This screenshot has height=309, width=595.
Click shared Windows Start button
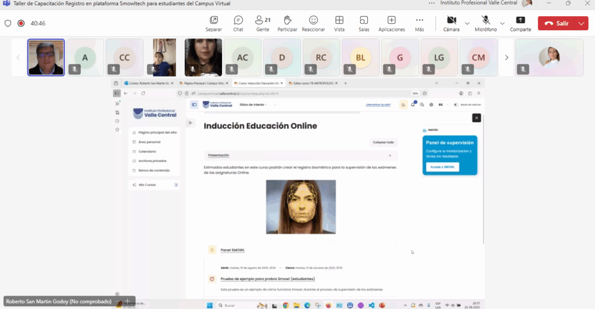pos(209,305)
